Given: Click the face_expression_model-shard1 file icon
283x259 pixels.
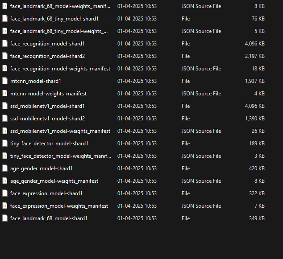Looking at the screenshot, I should click(5, 193).
